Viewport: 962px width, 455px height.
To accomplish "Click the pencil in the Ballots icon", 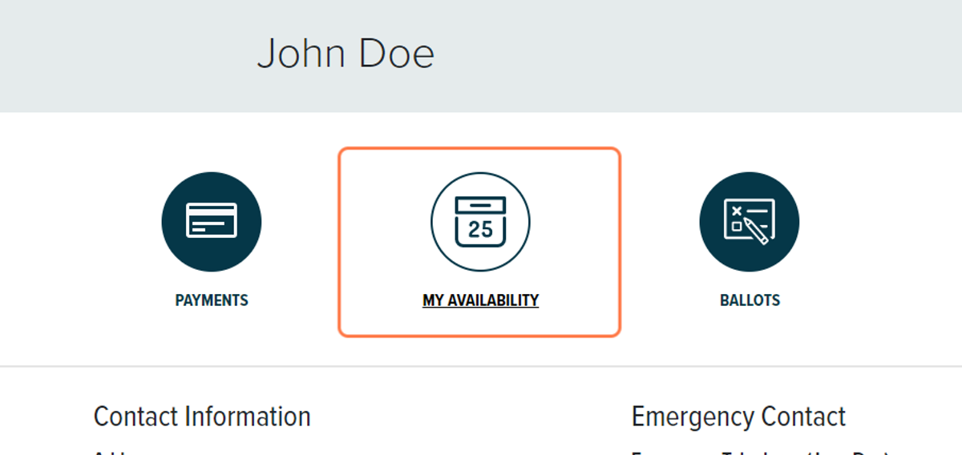I will (758, 231).
